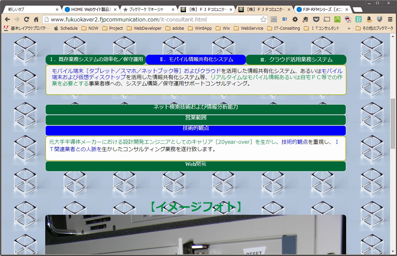
Task: Click the Google Cast extension icon
Action: click(327, 19)
